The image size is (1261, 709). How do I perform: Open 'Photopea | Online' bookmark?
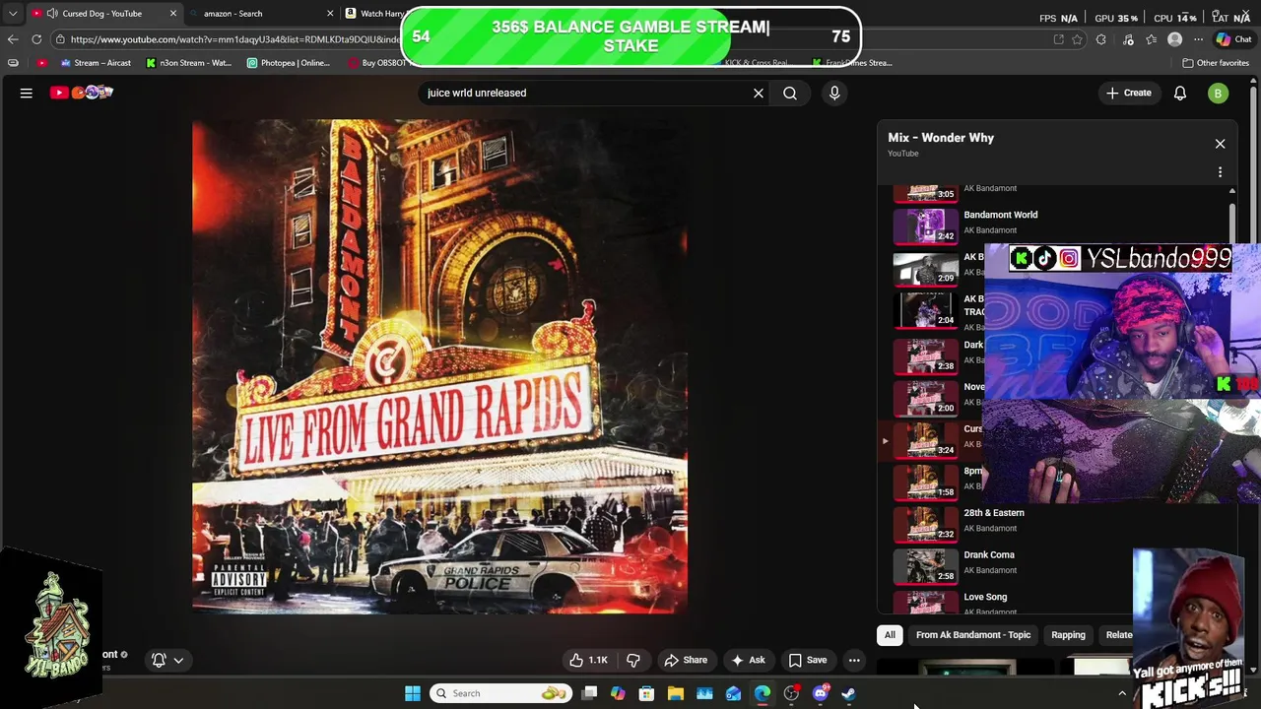tap(289, 63)
